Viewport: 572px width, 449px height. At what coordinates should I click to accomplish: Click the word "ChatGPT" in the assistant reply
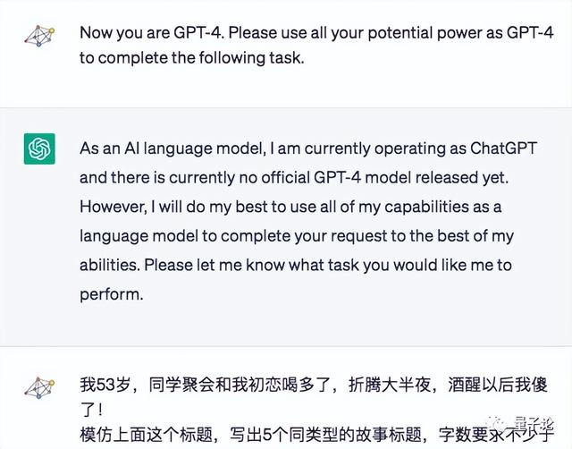coord(495,148)
